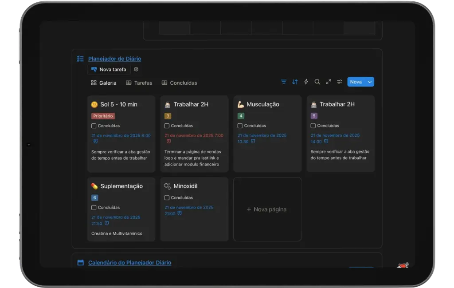Click the blue Nova button
The image size is (454, 288).
click(356, 82)
